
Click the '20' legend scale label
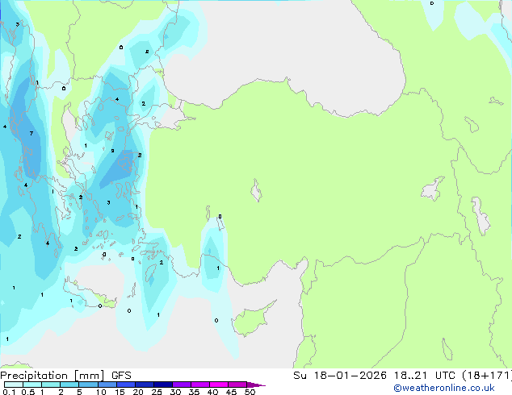click(x=138, y=392)
